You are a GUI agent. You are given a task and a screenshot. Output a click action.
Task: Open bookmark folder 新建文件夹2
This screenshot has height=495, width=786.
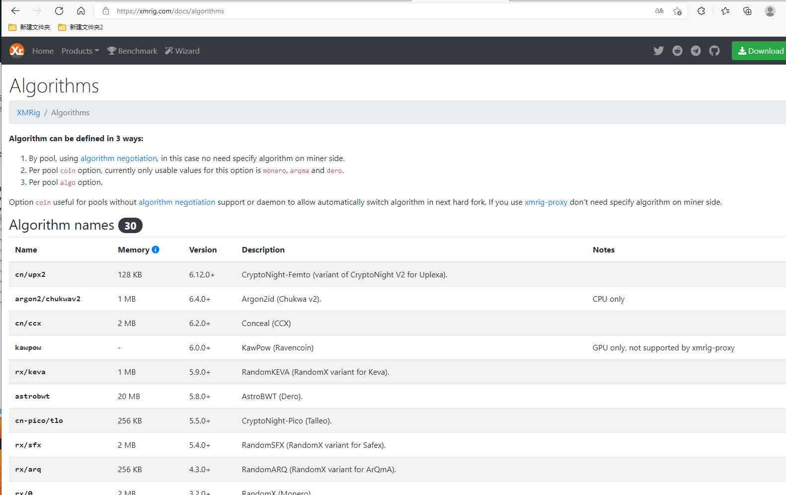[x=80, y=27]
